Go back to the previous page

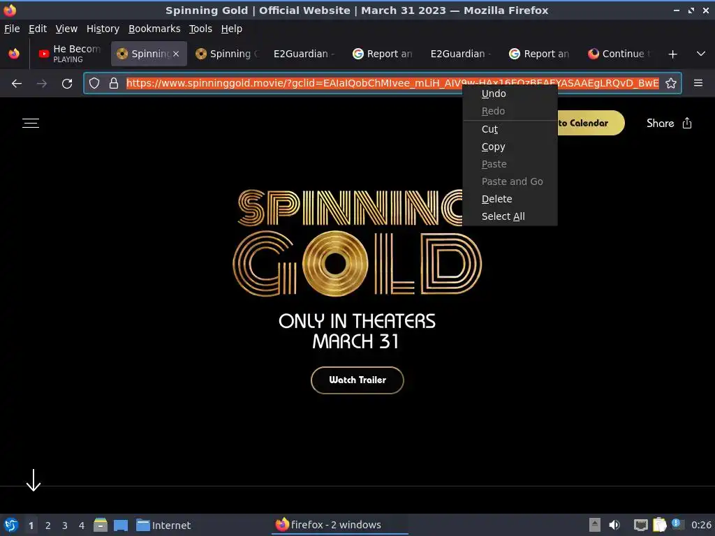click(x=17, y=84)
